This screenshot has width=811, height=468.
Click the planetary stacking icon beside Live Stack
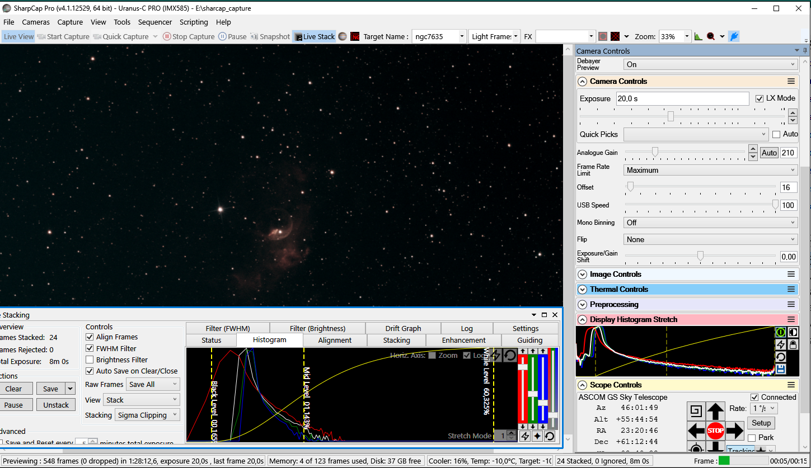[x=343, y=36]
